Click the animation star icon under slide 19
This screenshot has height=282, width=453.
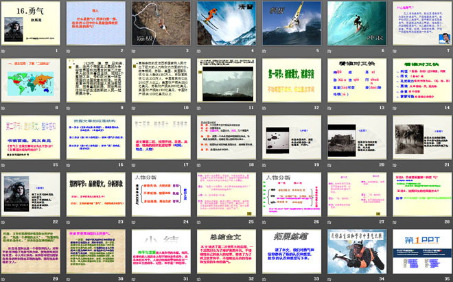[x=264, y=165]
